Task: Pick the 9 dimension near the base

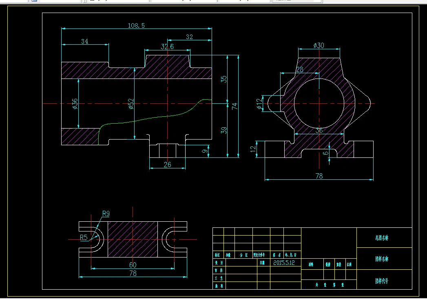Action: [x=205, y=151]
